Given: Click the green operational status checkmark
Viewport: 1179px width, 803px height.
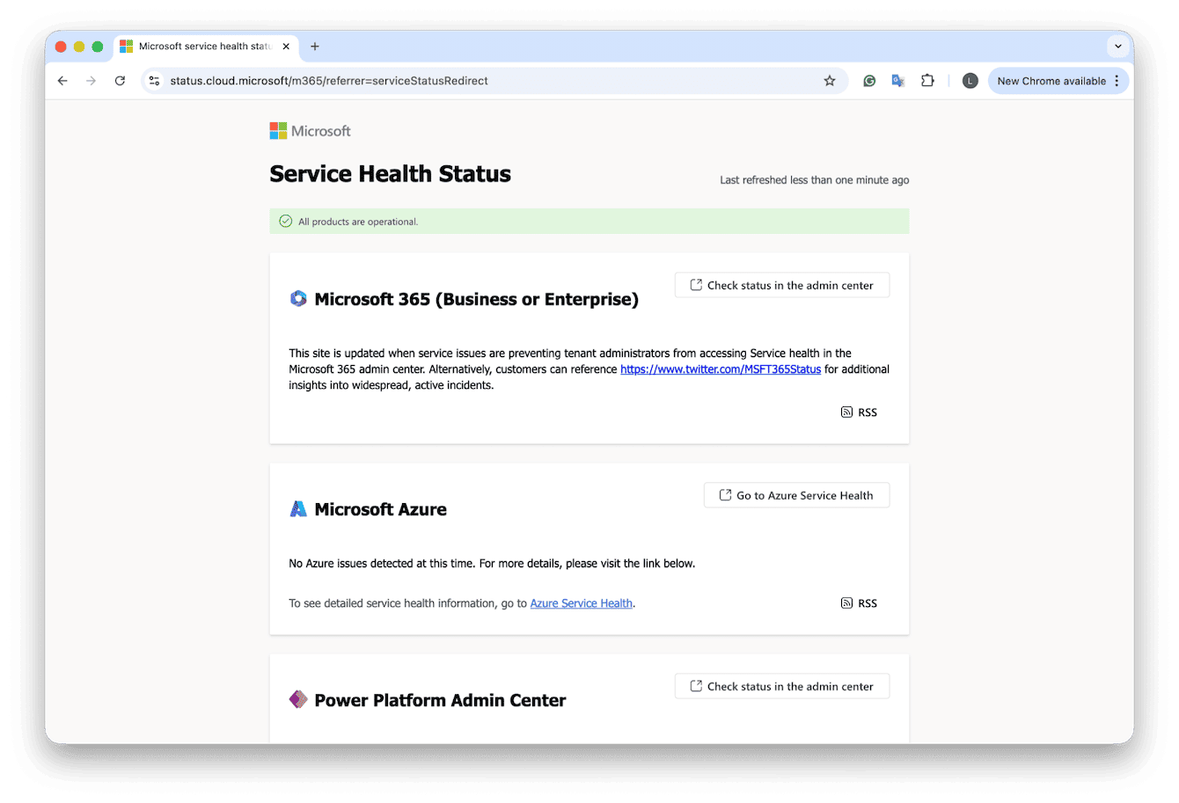Looking at the screenshot, I should [285, 221].
